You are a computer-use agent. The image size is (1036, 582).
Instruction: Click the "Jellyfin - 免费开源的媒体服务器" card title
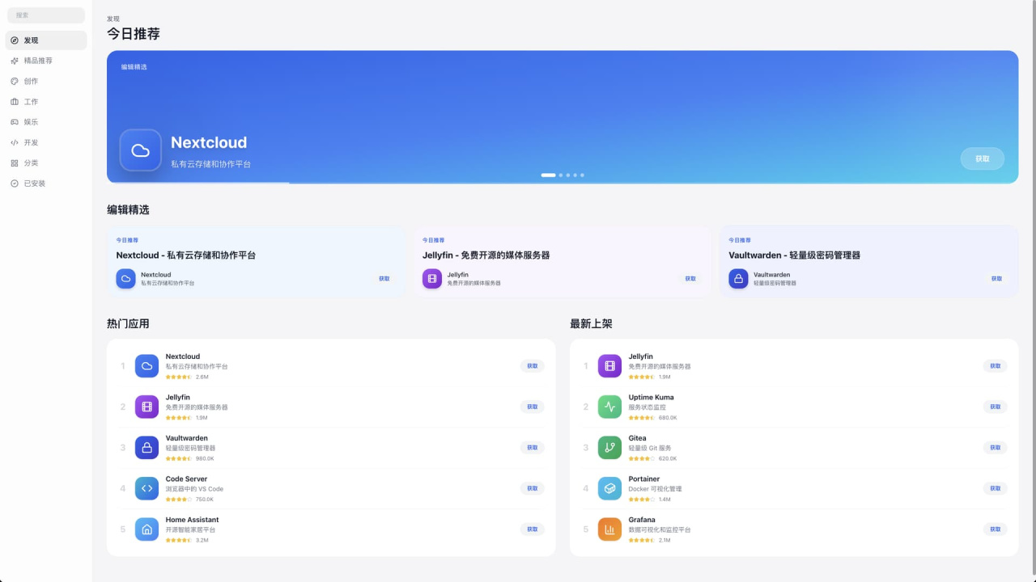tap(486, 255)
